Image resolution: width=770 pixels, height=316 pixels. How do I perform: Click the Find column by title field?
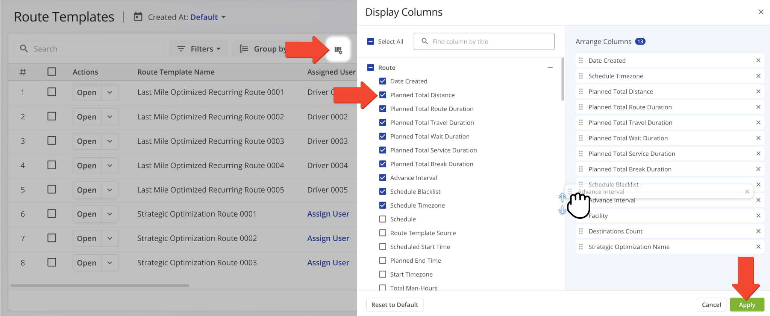click(x=484, y=41)
